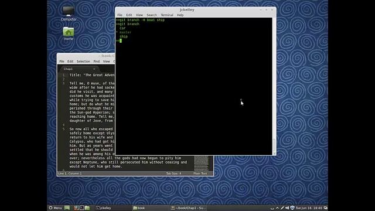The width and height of the screenshot is (375, 211).
Task: Click the Tab Size: 4 status item
Action: 173,173
